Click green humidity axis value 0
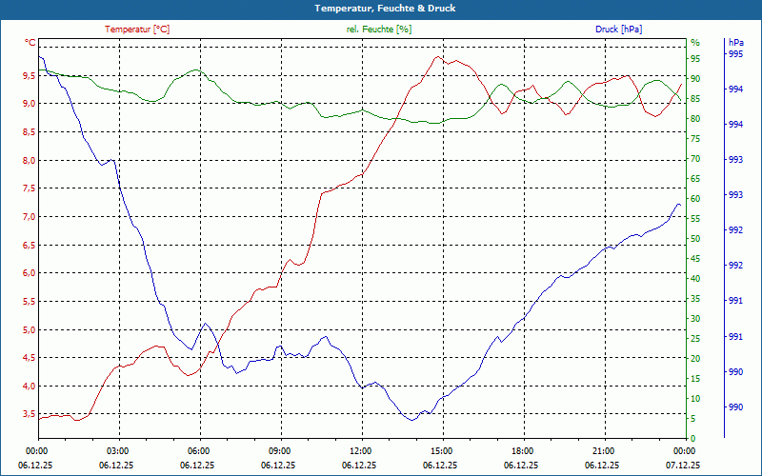 (693, 438)
